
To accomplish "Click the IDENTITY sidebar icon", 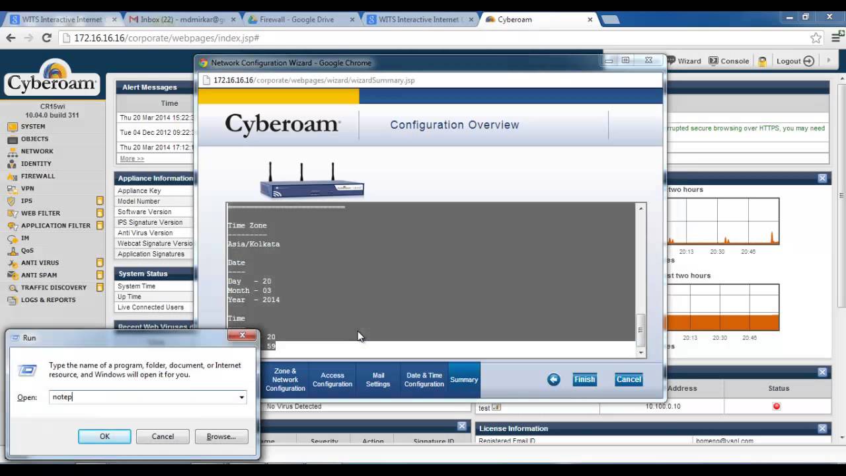I will pos(12,164).
